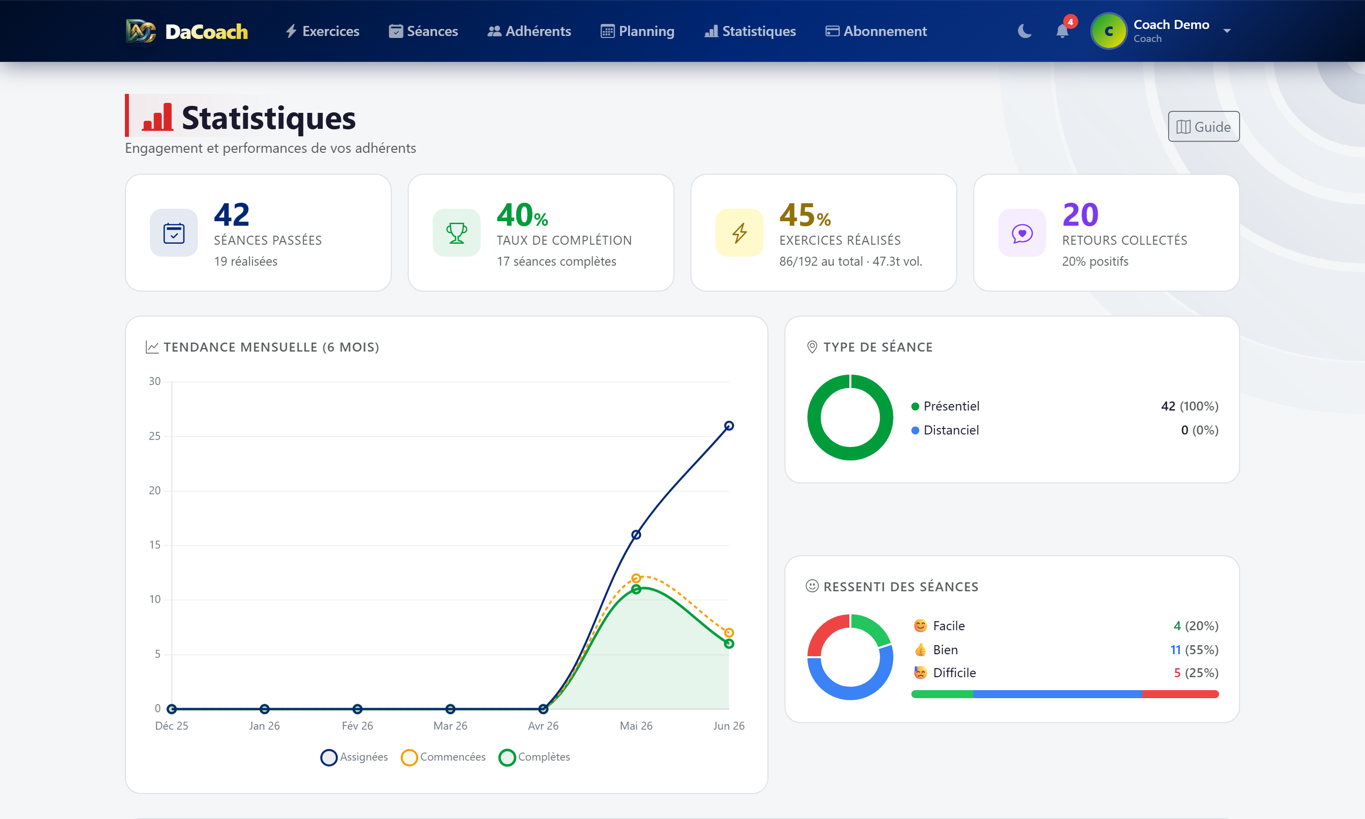Click the '20% positifs' text
Viewport: 1365px width, 819px height.
(1096, 261)
